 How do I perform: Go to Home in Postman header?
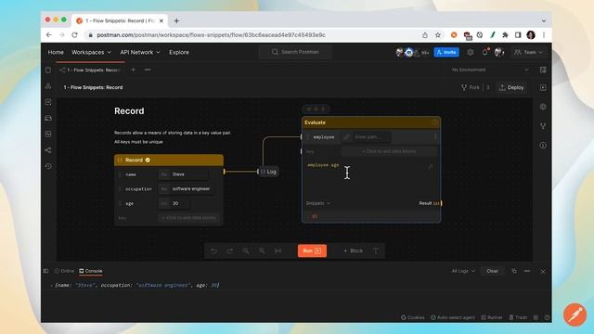(56, 52)
